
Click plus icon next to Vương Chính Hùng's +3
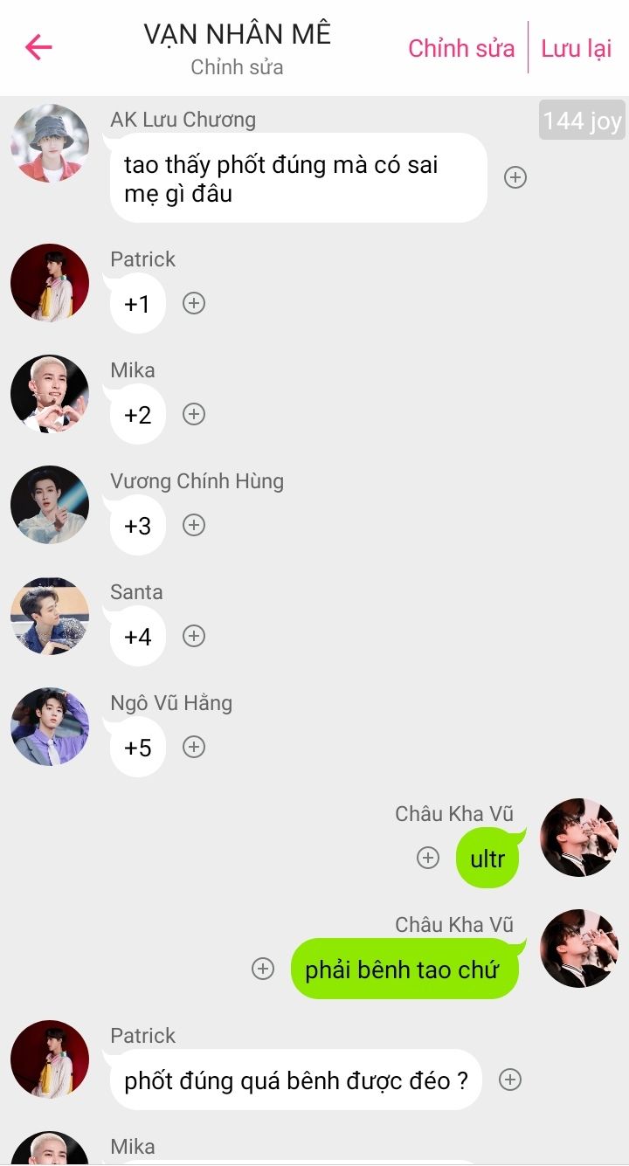click(x=194, y=525)
